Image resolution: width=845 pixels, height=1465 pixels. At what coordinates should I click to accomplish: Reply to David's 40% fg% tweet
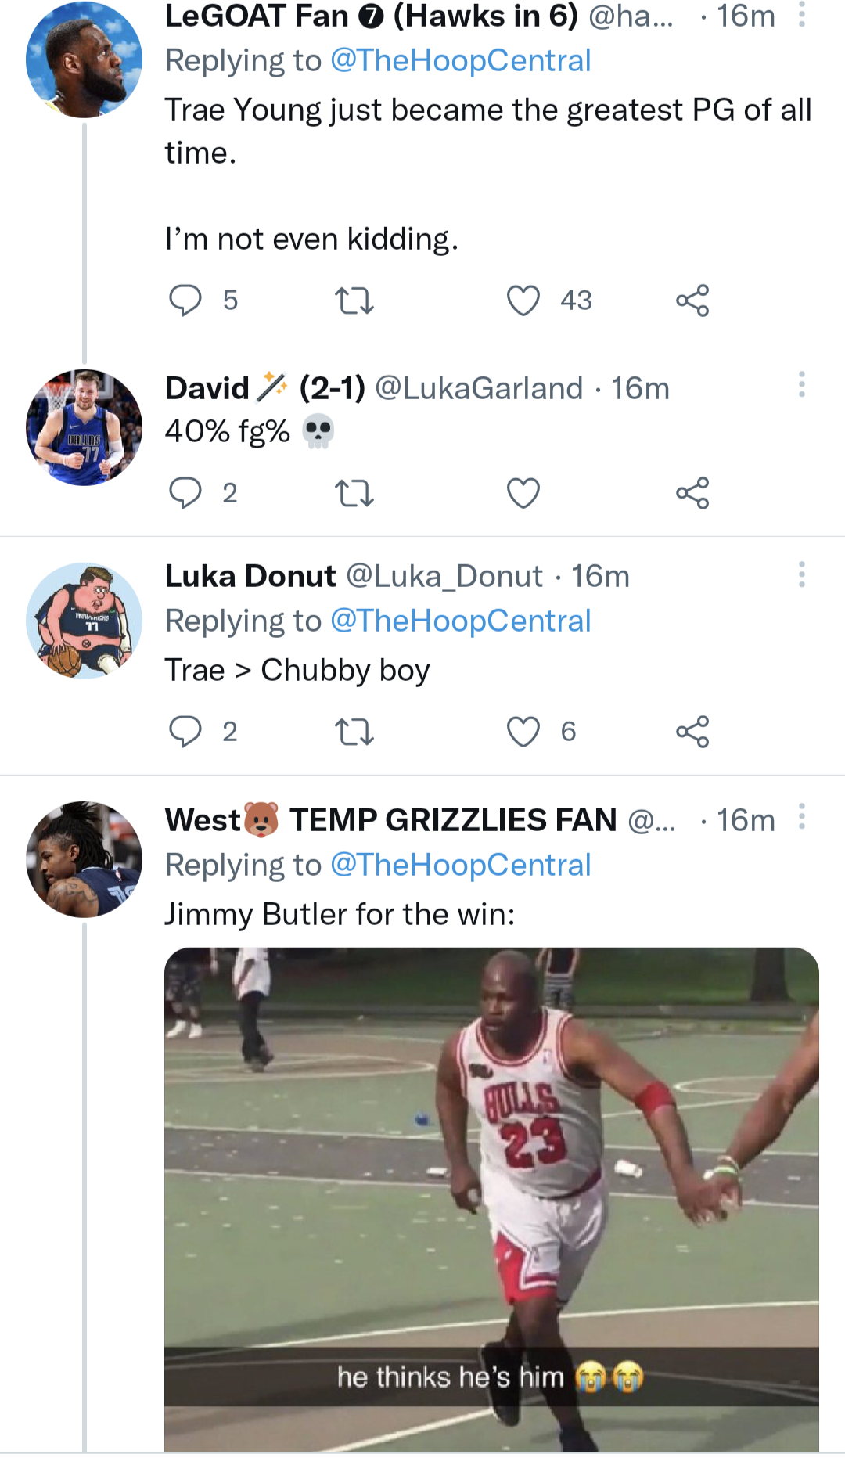[185, 493]
